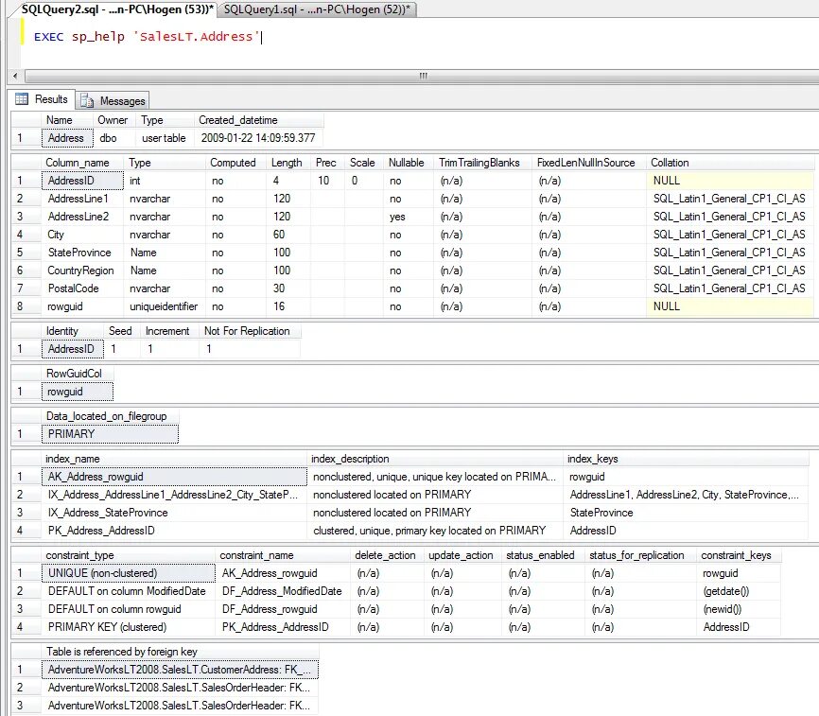Select the AK_Address_rowguid index name cell
Viewport: 819px width, 716px height.
click(x=174, y=477)
